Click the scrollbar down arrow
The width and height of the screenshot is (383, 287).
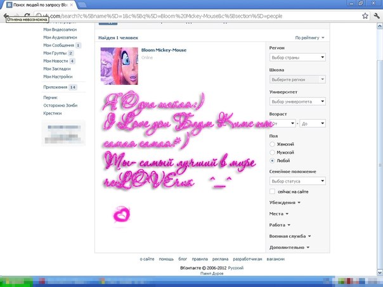tap(380, 272)
